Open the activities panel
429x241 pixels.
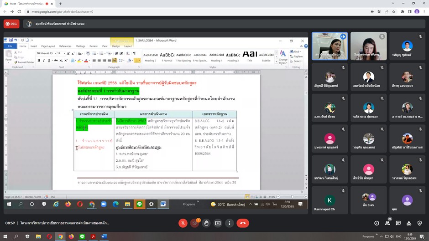tap(409, 223)
